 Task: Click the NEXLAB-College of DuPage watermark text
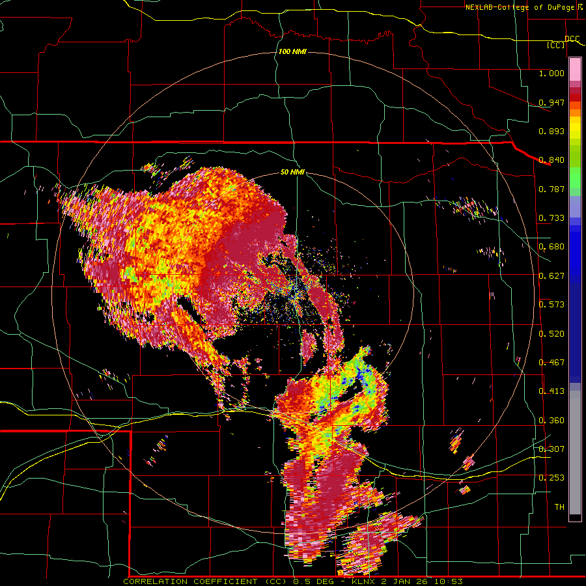[525, 7]
